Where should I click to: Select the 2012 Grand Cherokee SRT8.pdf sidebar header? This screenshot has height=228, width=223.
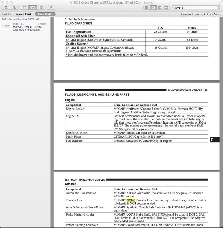click(x=20, y=19)
